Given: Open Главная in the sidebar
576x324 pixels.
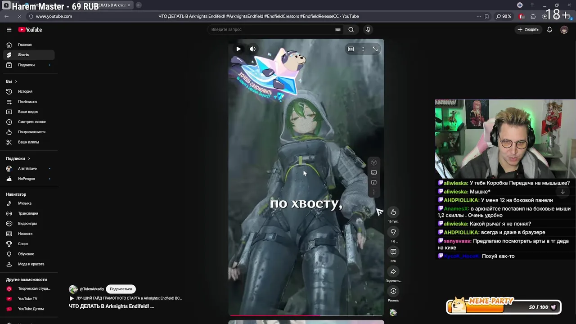Looking at the screenshot, I should (x=29, y=45).
